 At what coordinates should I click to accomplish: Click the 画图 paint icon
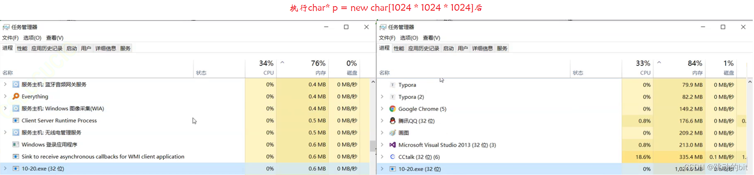click(392, 133)
